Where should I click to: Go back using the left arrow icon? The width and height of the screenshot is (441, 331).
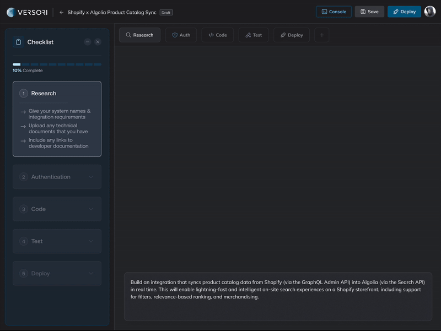point(61,12)
